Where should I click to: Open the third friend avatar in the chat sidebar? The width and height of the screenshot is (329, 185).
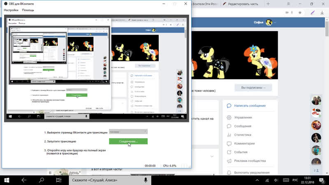[316, 125]
